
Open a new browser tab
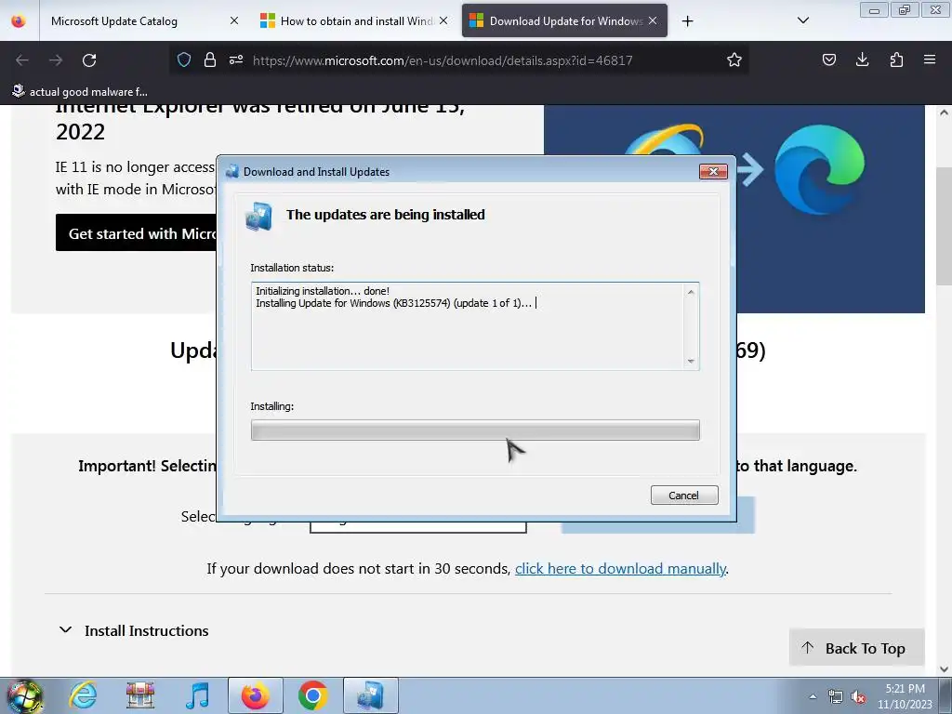tap(687, 21)
